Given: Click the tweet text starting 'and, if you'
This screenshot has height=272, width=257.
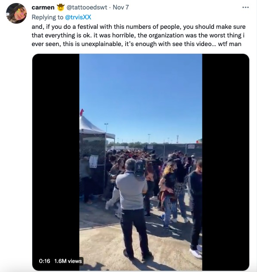Looking at the screenshot, I should coord(139,35).
